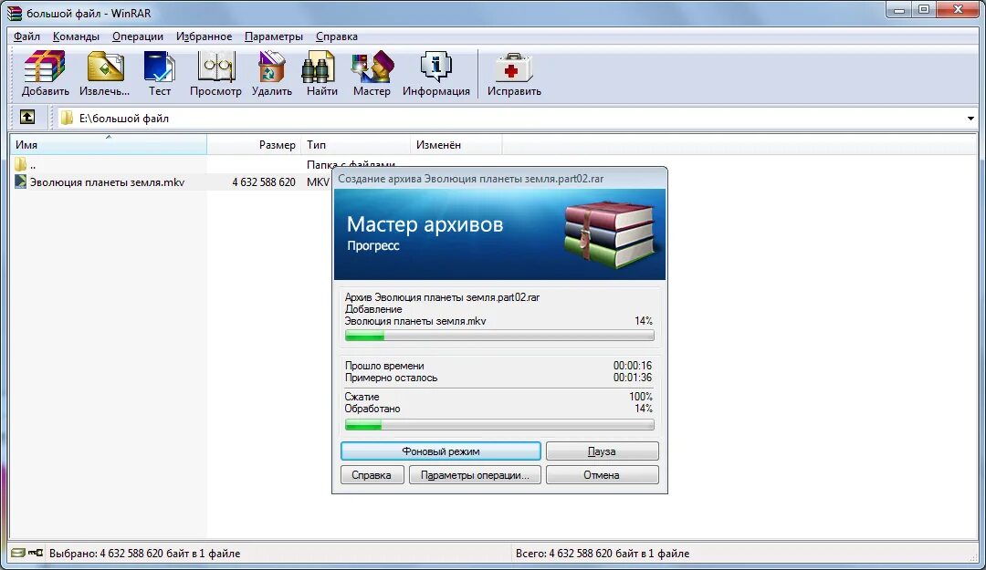This screenshot has height=570, width=986.
Task: Maximize the WinRAR window
Action: click(x=924, y=9)
